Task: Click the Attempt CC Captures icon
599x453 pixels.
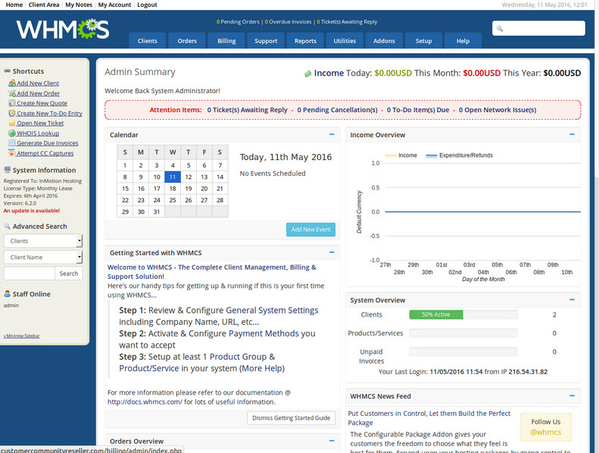Action: (x=12, y=153)
